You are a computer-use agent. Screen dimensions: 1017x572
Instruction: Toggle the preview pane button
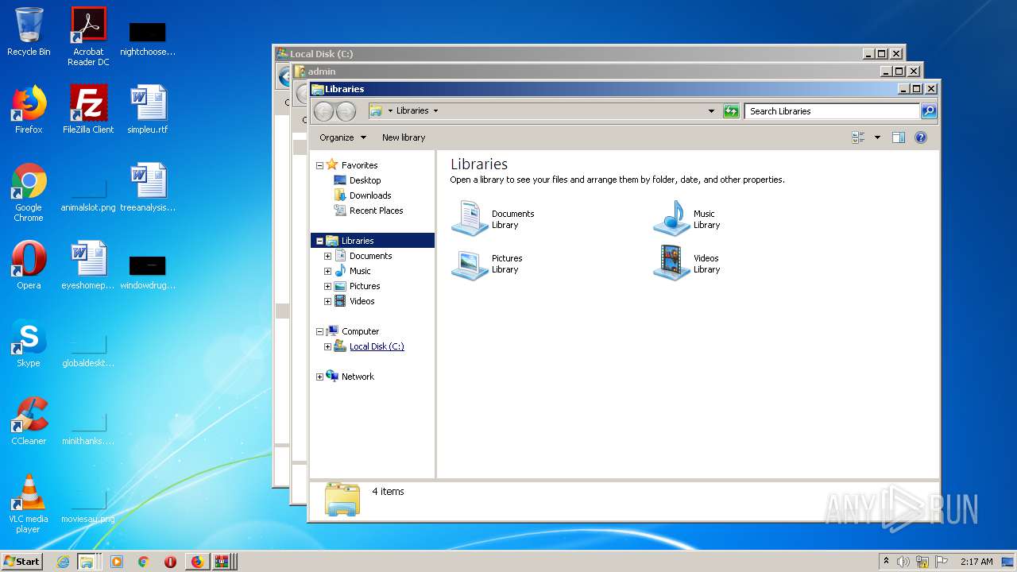[898, 137]
